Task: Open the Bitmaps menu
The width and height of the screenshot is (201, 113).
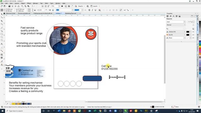Action: pos(35,3)
